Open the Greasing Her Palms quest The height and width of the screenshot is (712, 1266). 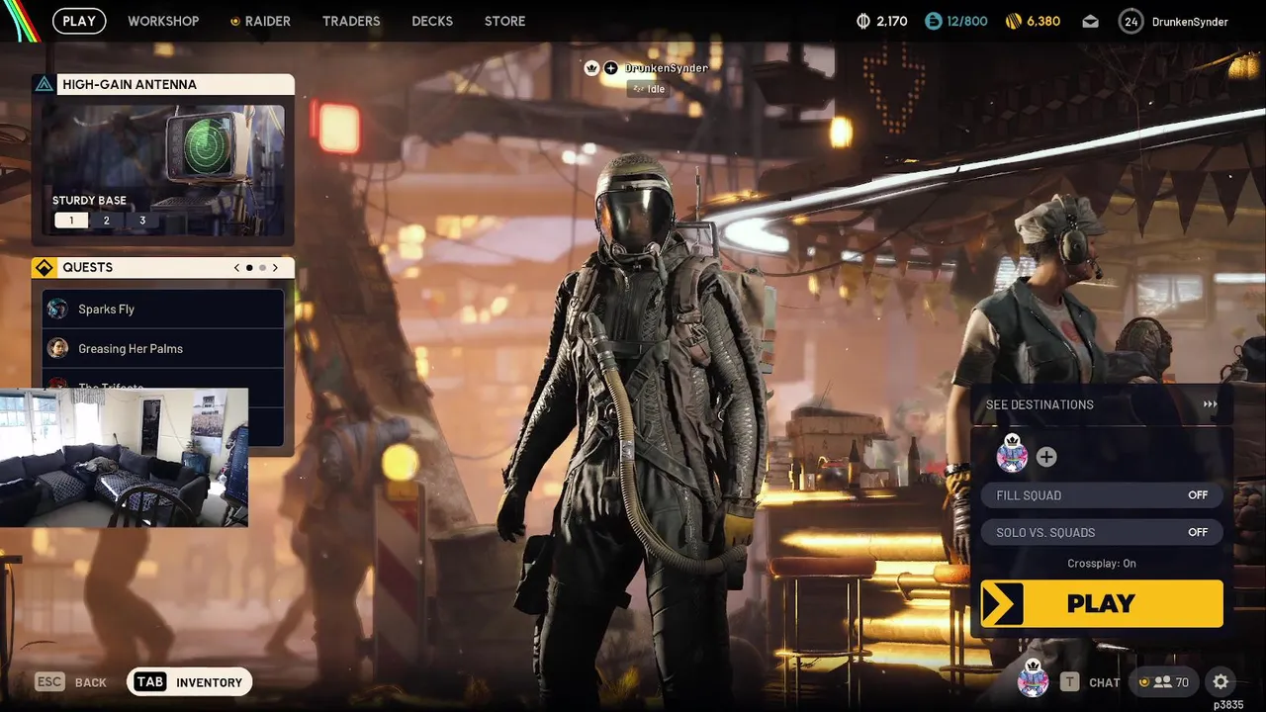click(163, 348)
